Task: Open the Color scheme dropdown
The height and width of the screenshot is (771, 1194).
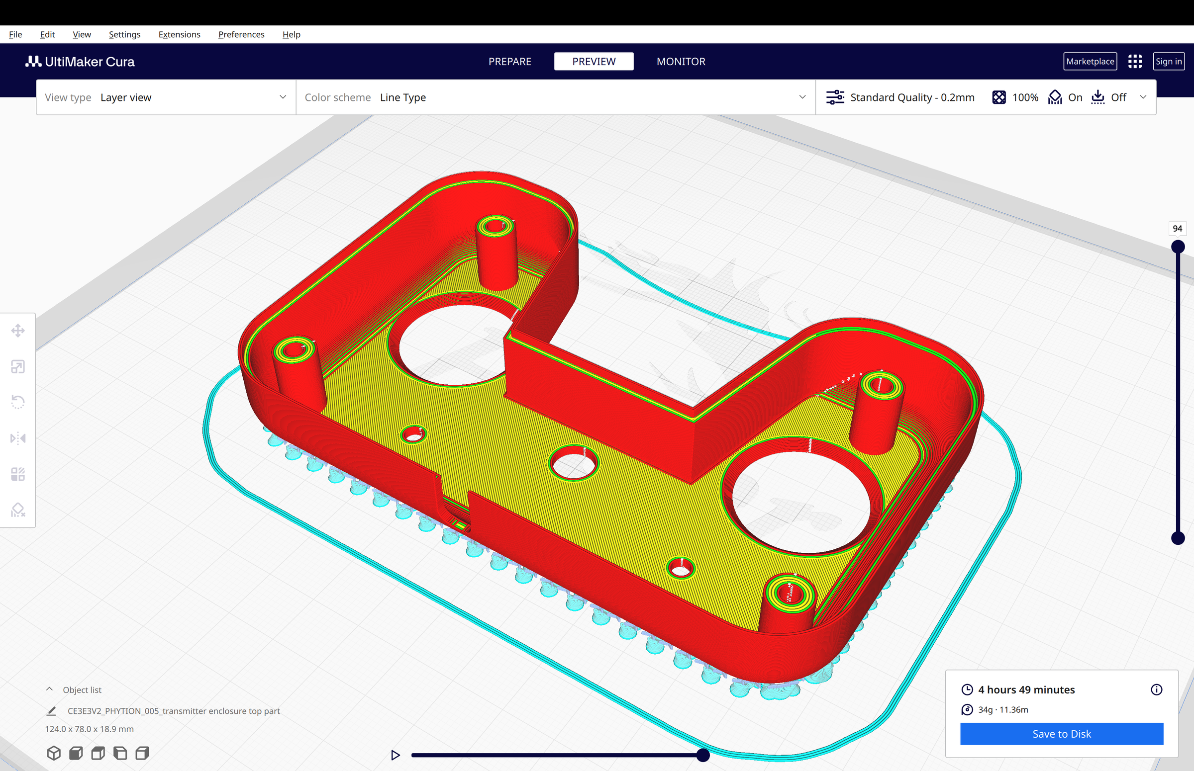Action: pyautogui.click(x=555, y=97)
